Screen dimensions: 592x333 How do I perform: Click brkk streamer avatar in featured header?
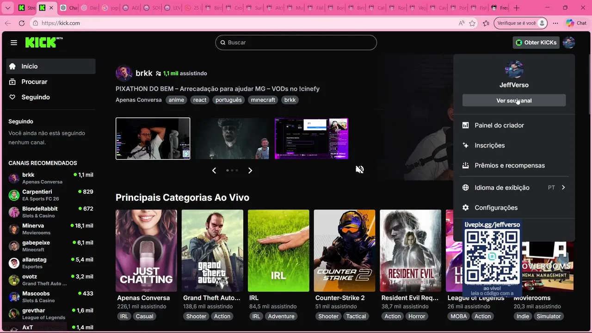click(124, 73)
